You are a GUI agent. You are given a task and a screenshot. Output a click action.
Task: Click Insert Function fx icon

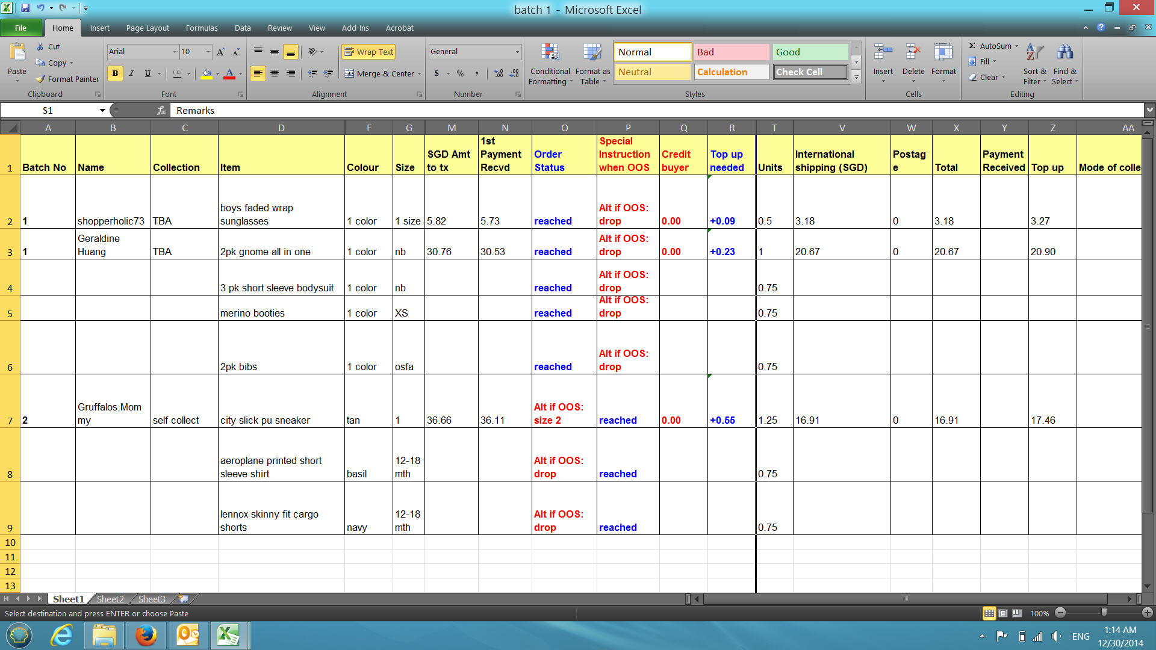(x=161, y=110)
